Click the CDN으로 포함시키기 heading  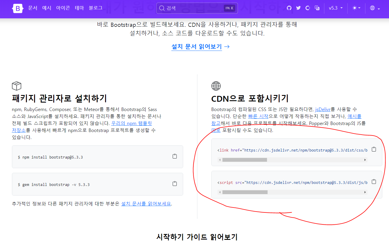tap(250, 98)
